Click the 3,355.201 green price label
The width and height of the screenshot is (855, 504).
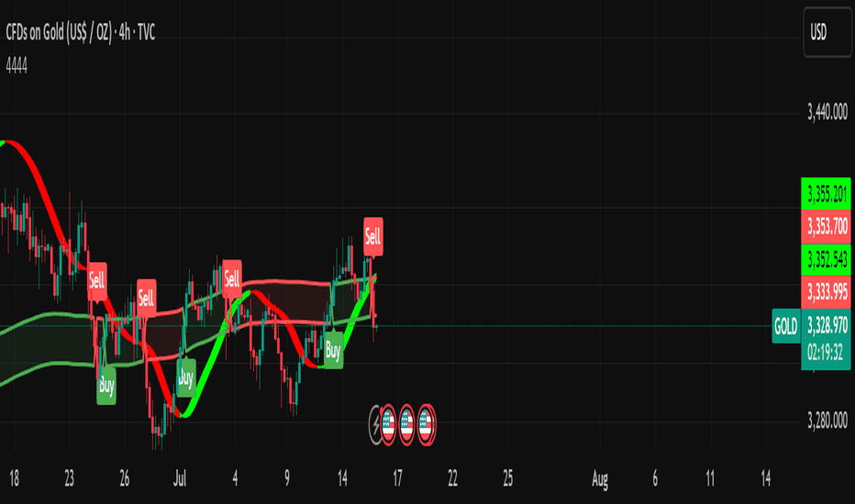pyautogui.click(x=826, y=193)
